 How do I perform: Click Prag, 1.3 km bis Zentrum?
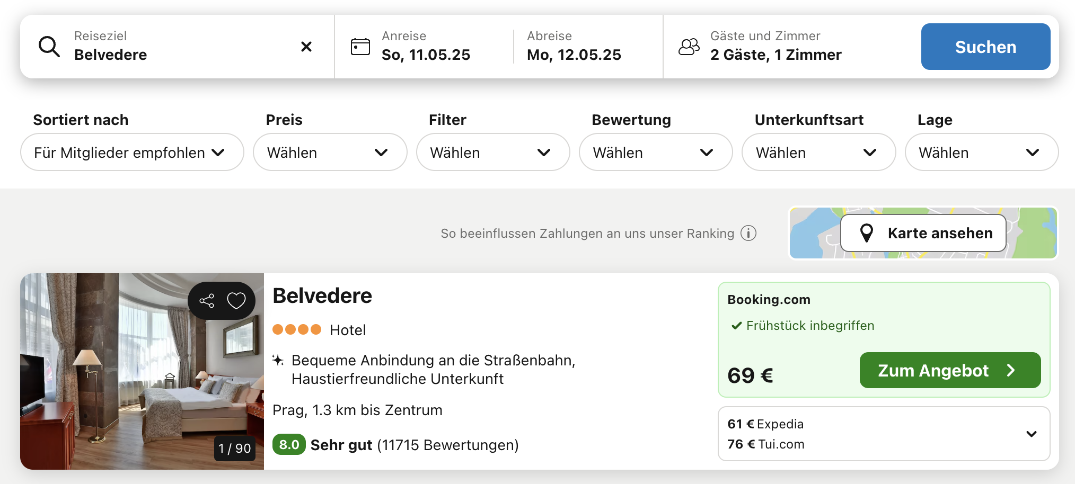pos(357,410)
